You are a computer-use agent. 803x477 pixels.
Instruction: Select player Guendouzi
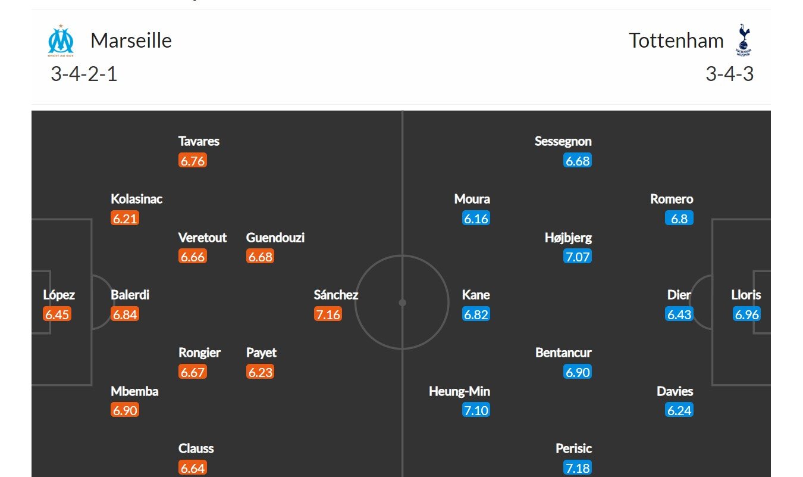(275, 238)
